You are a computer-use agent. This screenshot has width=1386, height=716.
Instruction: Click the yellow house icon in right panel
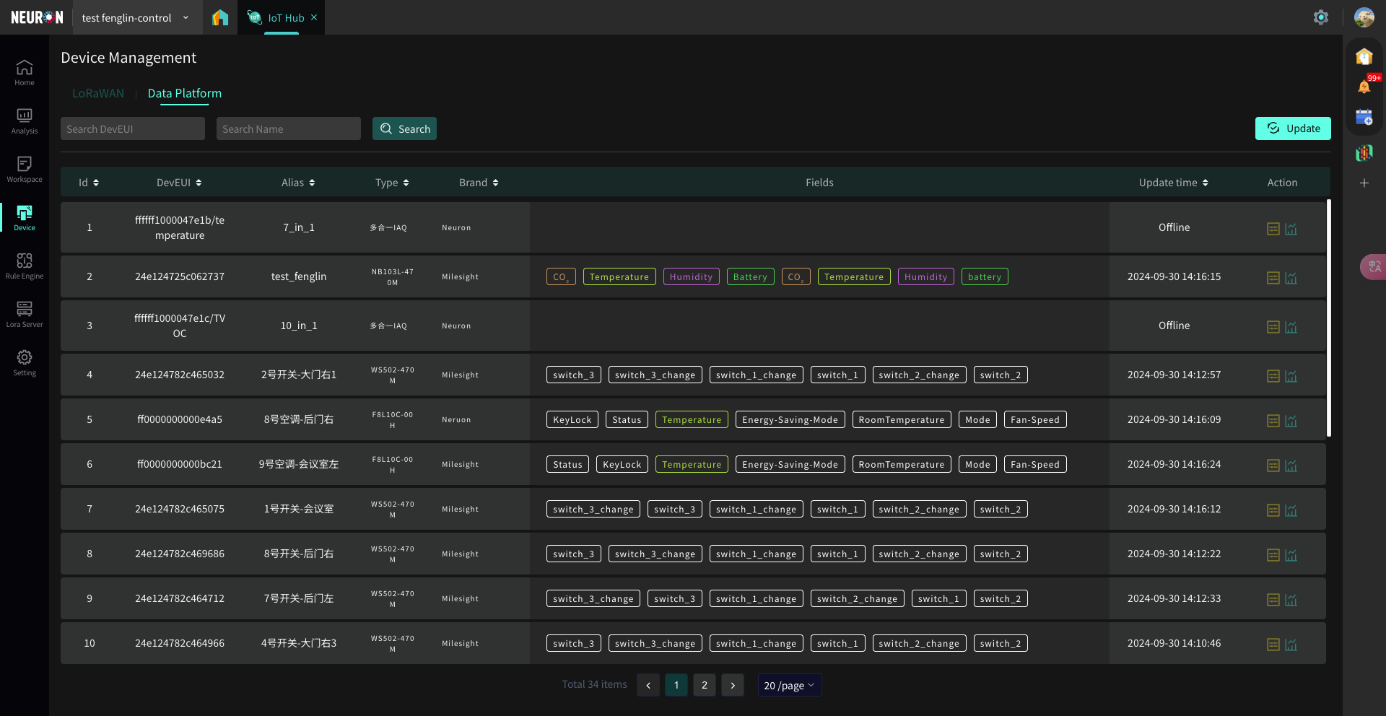1364,56
